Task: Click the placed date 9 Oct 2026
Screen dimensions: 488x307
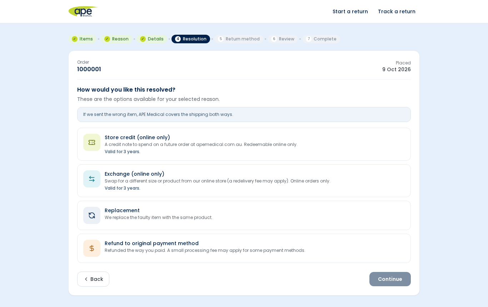Action: tap(397, 69)
